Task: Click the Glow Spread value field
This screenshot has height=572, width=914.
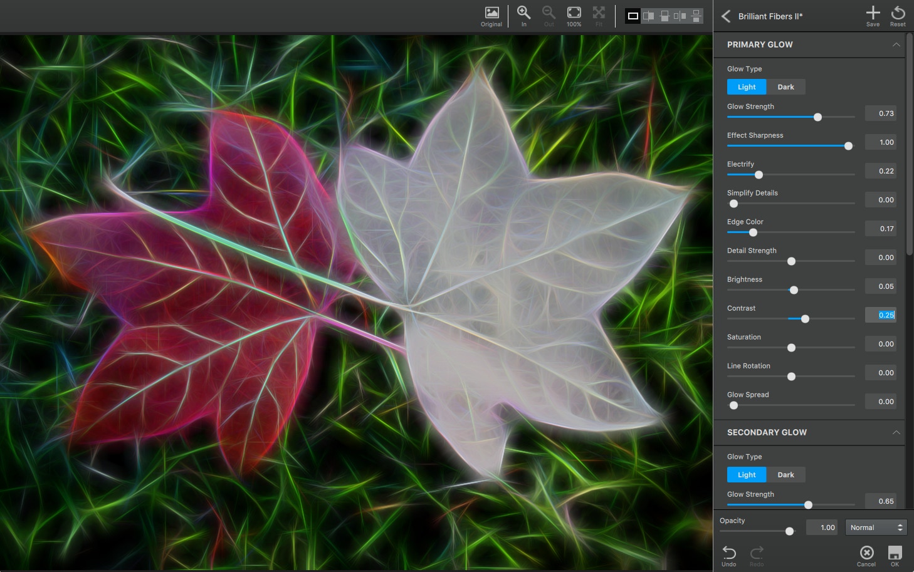Action: [881, 402]
